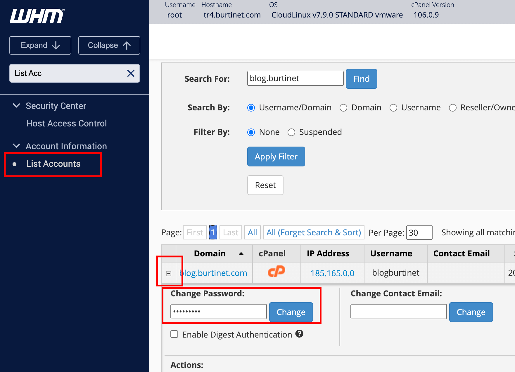The height and width of the screenshot is (372, 515).
Task: Select the Username search-by radio button
Action: coord(393,108)
